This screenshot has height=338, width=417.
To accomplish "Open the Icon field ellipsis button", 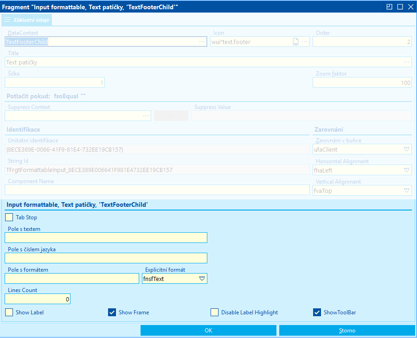I will 305,42.
